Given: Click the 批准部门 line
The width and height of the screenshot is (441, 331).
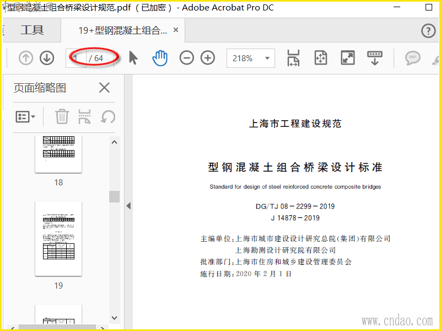Looking at the screenshot, I should click(x=276, y=261).
